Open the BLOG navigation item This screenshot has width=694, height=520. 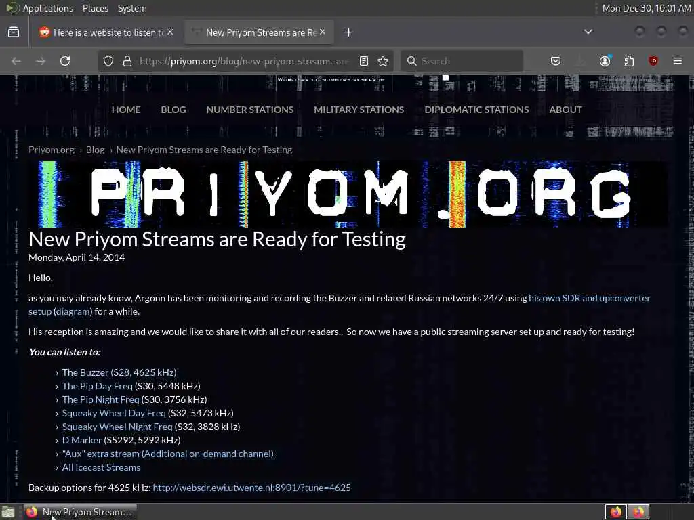tap(173, 110)
